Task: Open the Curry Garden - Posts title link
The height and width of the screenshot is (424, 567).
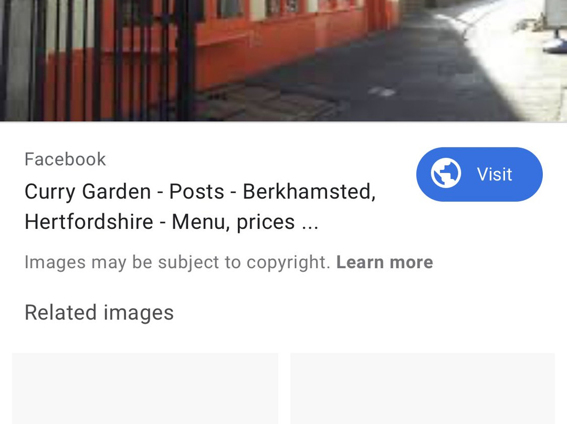Action: pyautogui.click(x=201, y=206)
